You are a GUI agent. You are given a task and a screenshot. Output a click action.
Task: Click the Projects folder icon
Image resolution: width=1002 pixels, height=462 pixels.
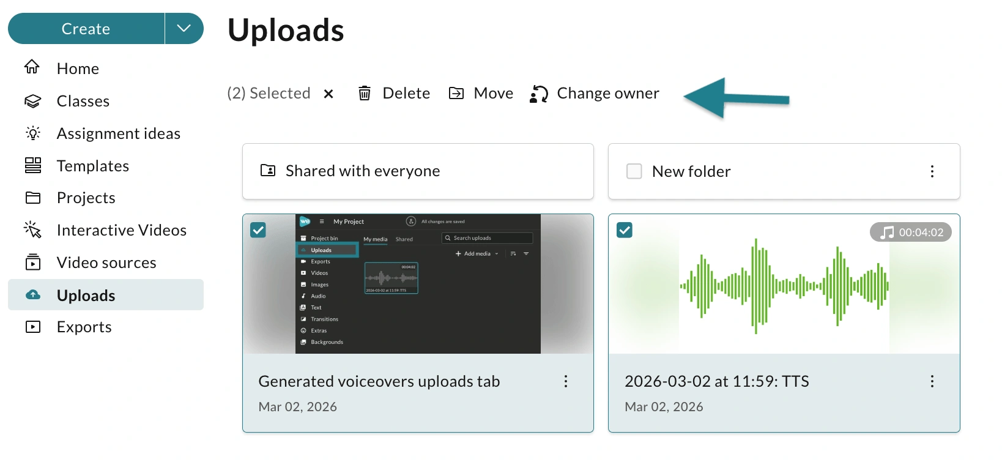click(x=32, y=198)
